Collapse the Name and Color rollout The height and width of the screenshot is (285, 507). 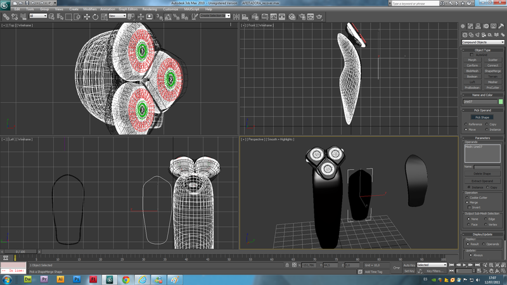point(482,95)
